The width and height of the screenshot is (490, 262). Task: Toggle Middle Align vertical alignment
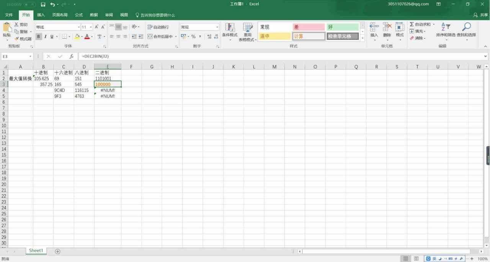[118, 27]
